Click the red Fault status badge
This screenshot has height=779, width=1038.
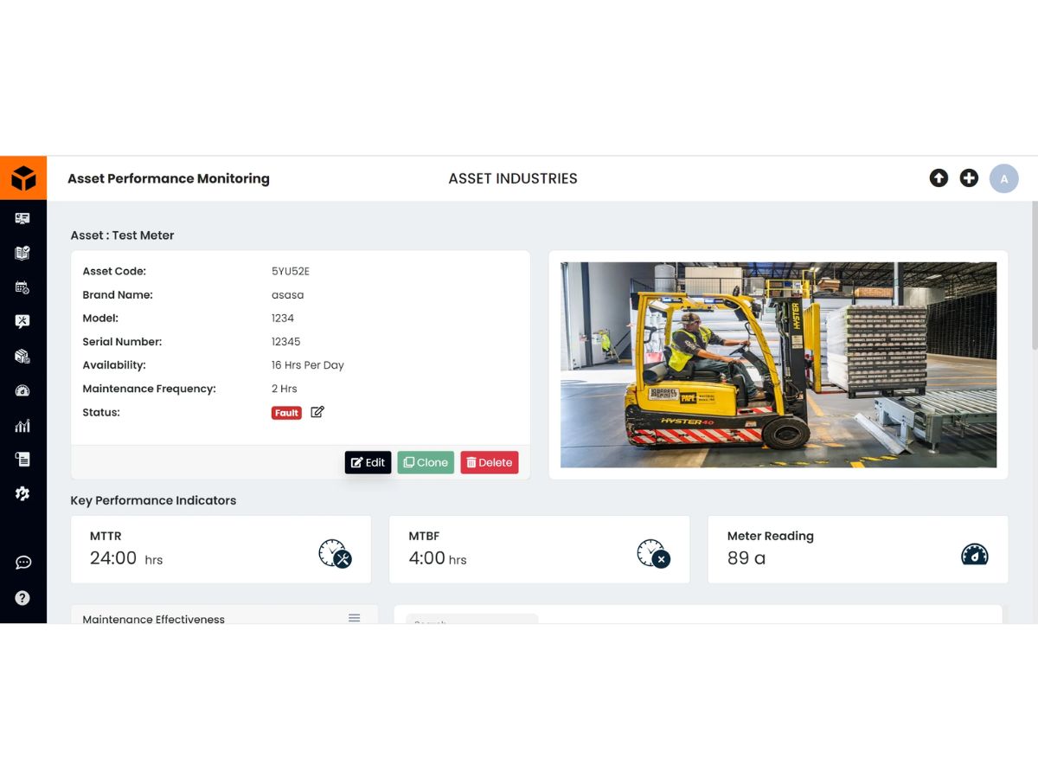point(286,413)
